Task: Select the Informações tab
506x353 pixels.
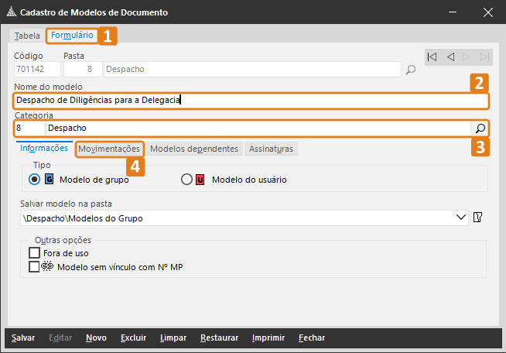Action: (44, 148)
